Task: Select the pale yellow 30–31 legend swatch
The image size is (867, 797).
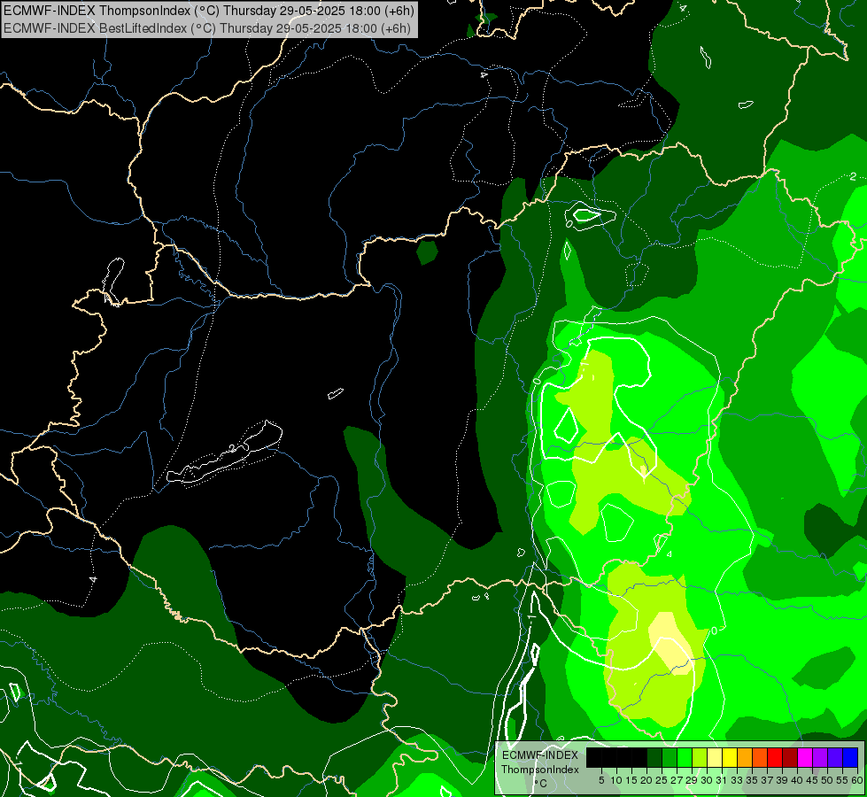Action: 715,757
